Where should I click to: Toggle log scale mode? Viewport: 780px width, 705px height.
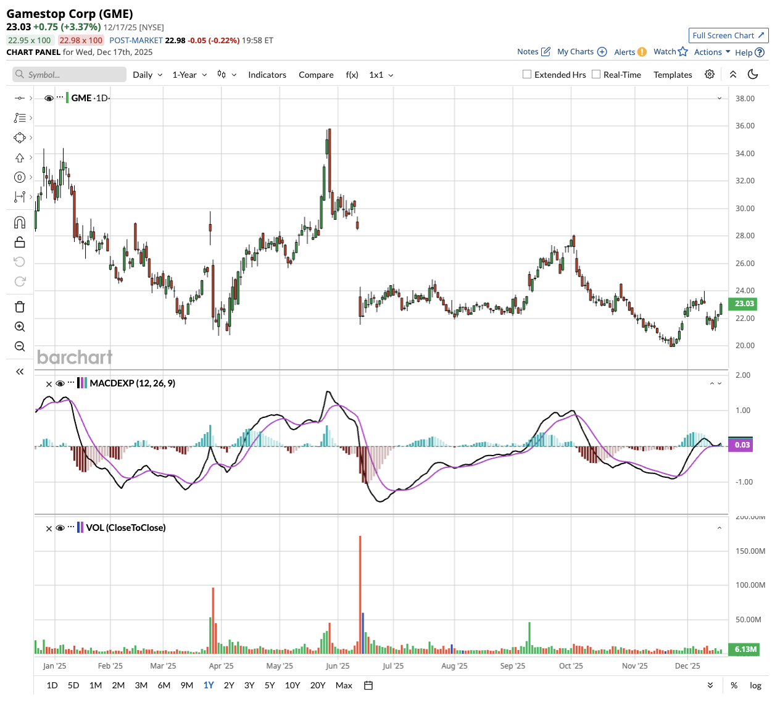(x=755, y=685)
